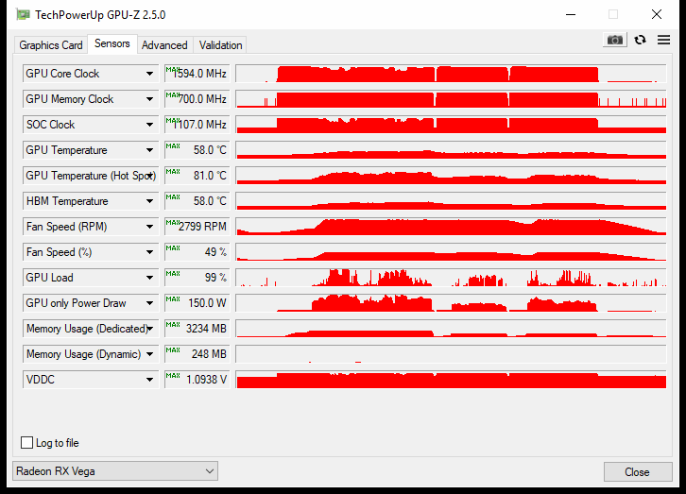Open the Radeon RX Vega GPU selector
This screenshot has height=494, width=686.
coord(115,471)
